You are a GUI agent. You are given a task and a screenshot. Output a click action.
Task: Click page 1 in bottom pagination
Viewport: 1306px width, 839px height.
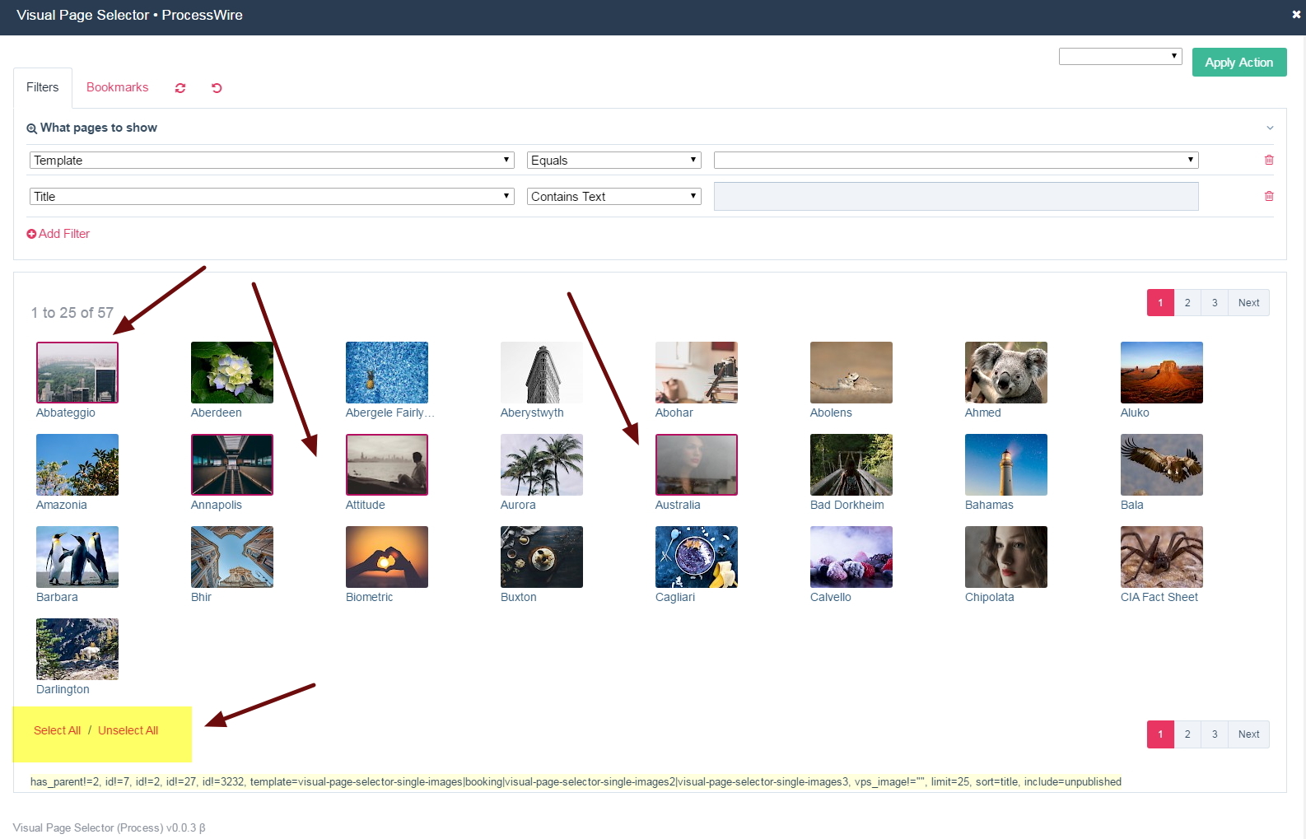click(1160, 734)
